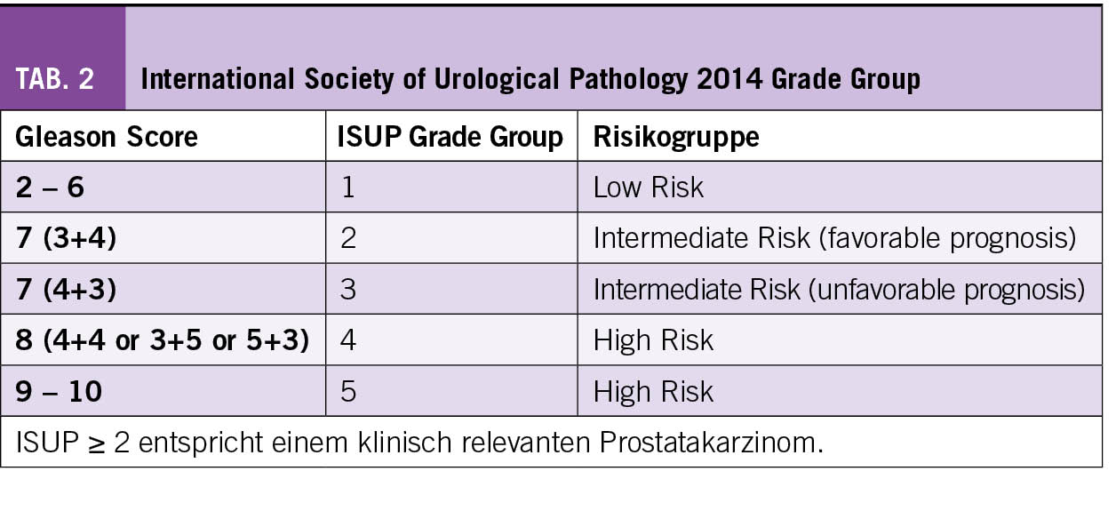Click the table title mentioning Urological Pathology

(530, 79)
